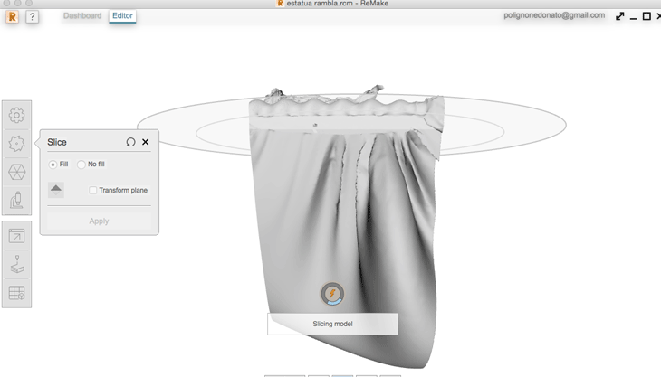Toggle full screen with diagonal arrows icon
Image resolution: width=661 pixels, height=377 pixels.
coord(619,16)
